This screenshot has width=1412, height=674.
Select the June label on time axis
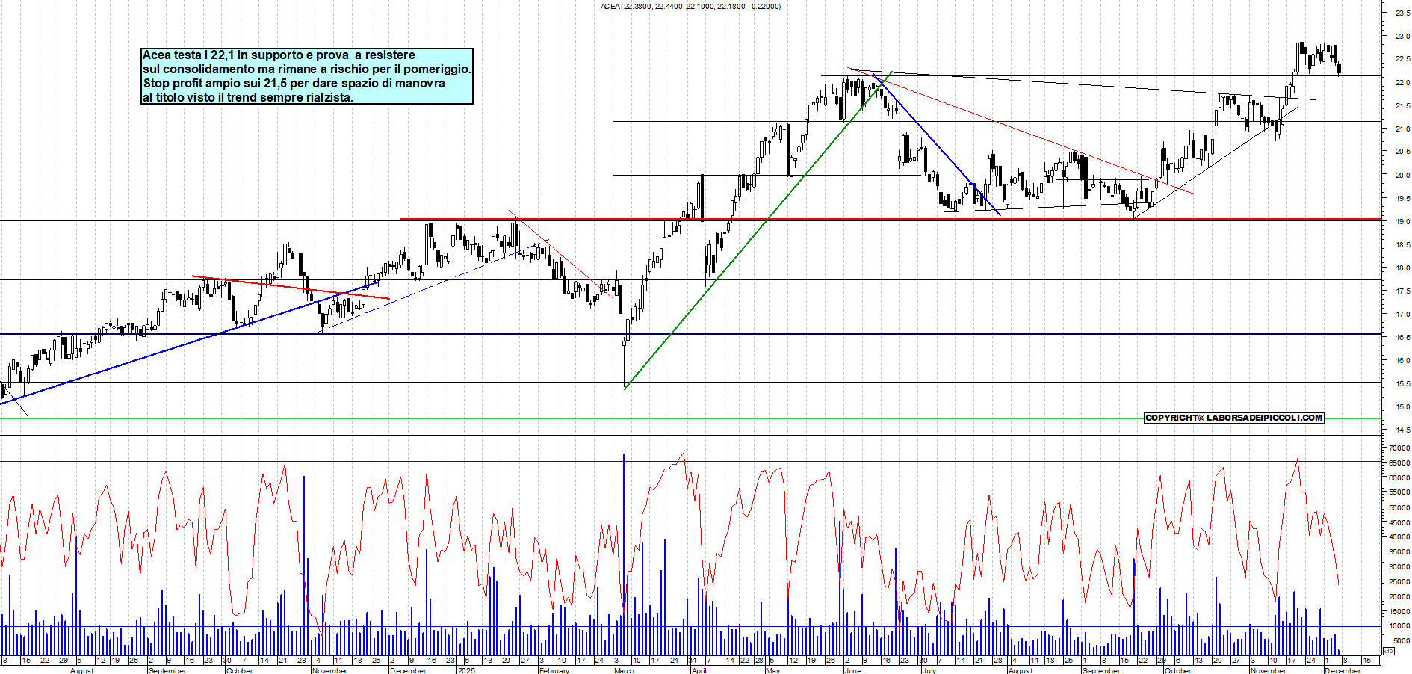coord(852,670)
